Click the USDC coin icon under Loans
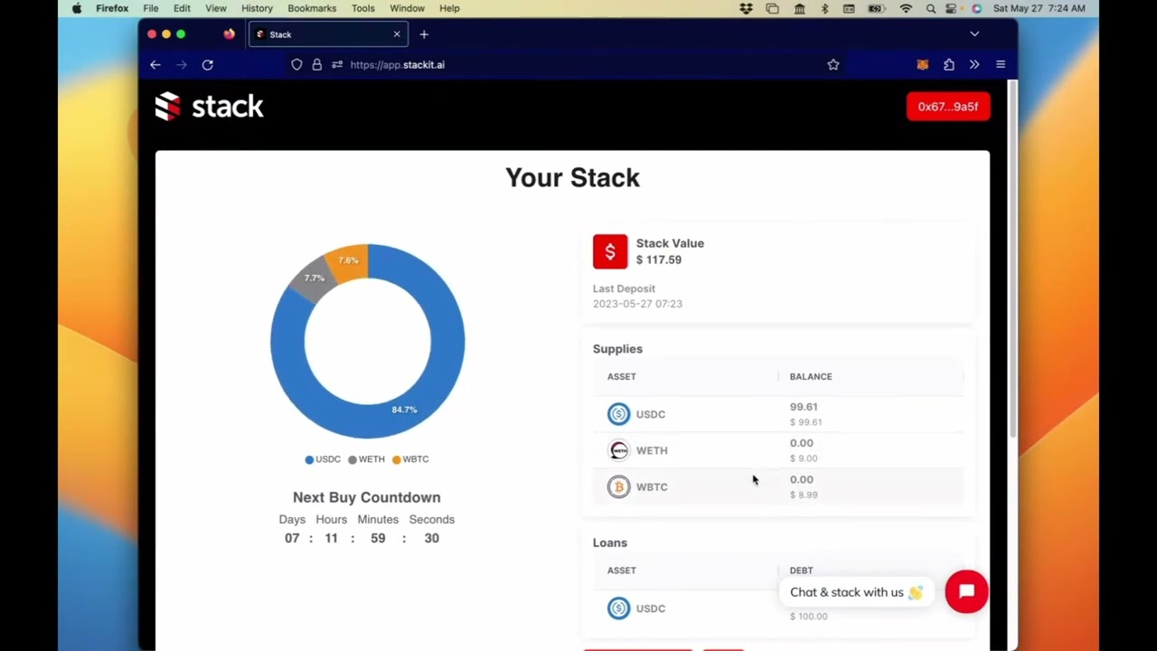Viewport: 1157px width, 651px height. (x=618, y=609)
